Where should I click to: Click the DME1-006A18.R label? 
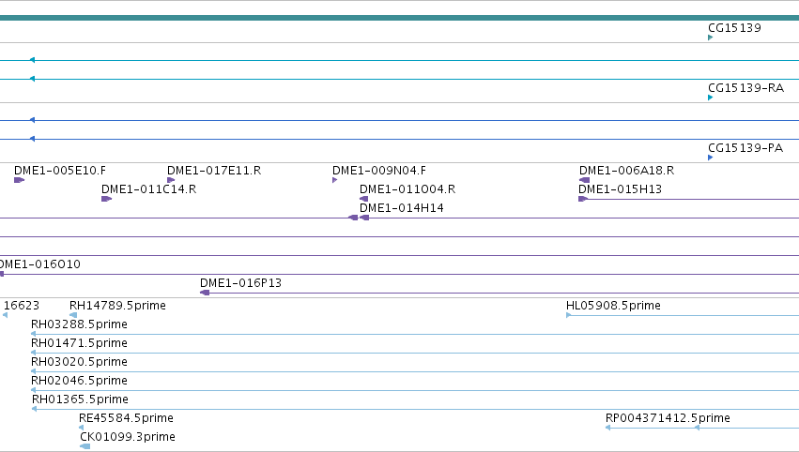[x=627, y=171]
